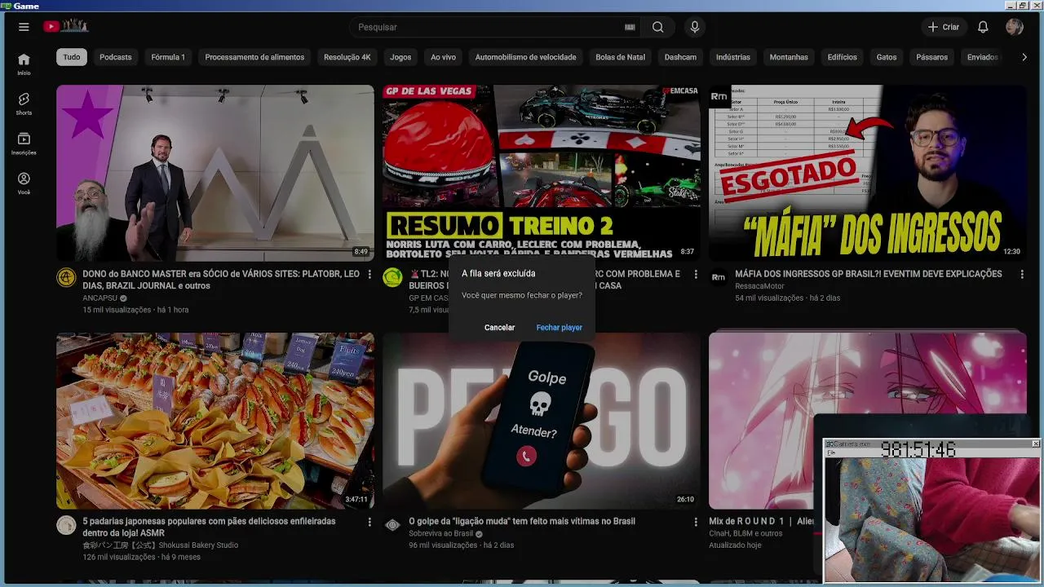Click the magnifying glass search button
This screenshot has height=587, width=1044.
[657, 27]
